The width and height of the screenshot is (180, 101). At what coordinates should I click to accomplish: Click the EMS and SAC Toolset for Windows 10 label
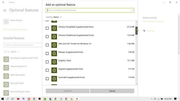coord(75,44)
